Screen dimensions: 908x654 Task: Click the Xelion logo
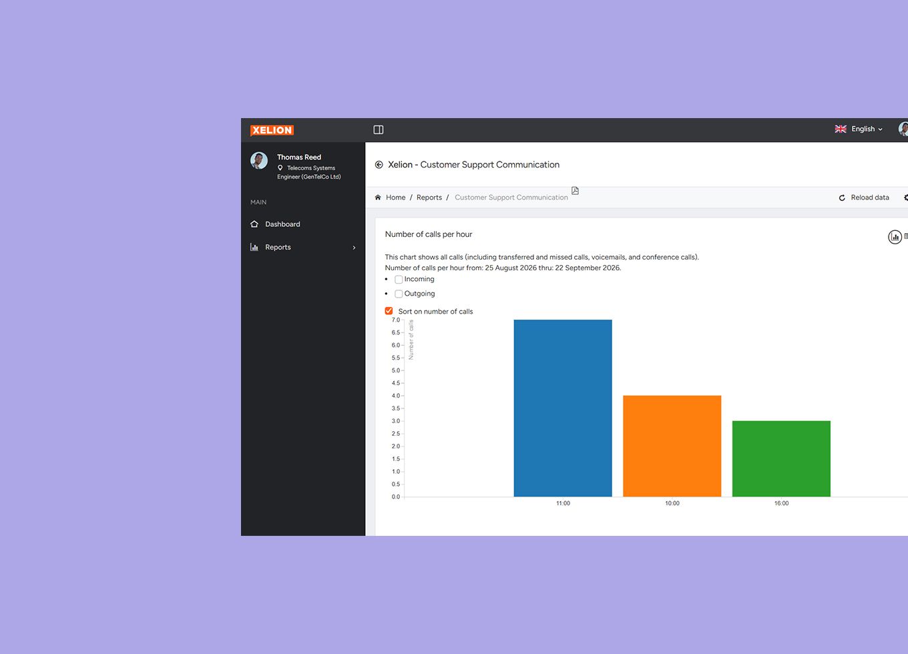point(272,130)
